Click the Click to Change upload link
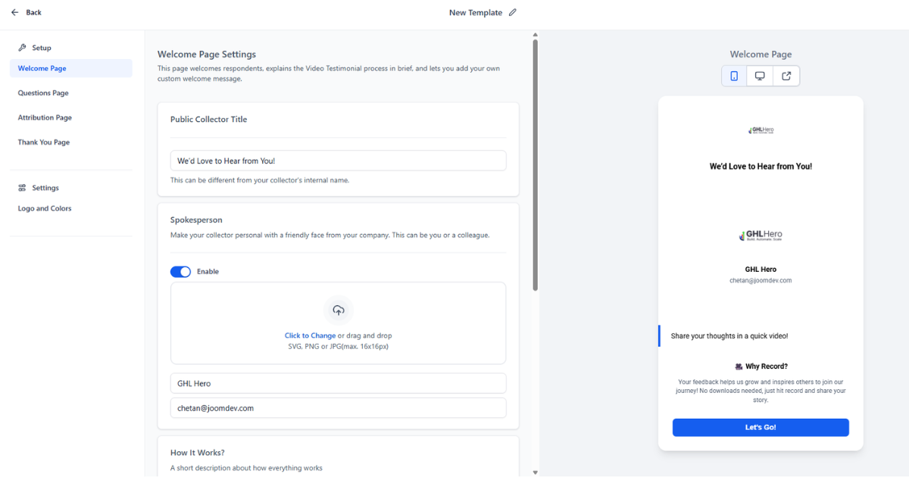 (310, 335)
